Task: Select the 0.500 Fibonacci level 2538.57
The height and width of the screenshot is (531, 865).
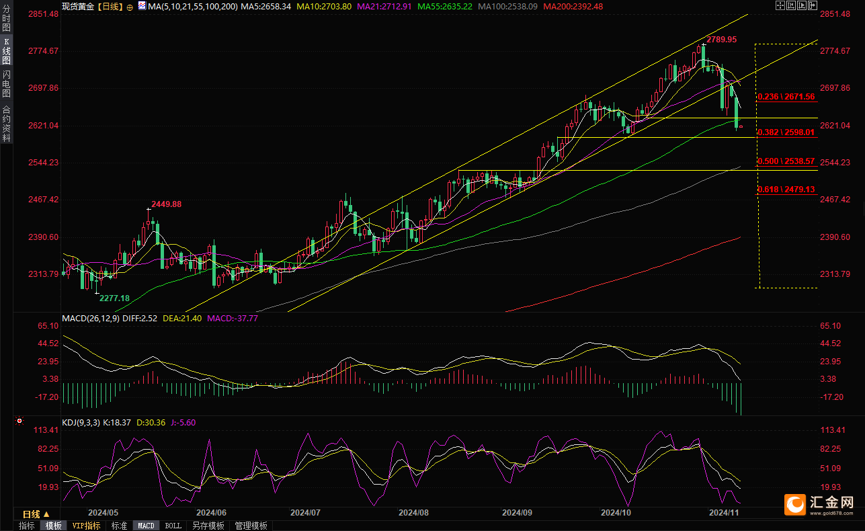Action: point(786,161)
